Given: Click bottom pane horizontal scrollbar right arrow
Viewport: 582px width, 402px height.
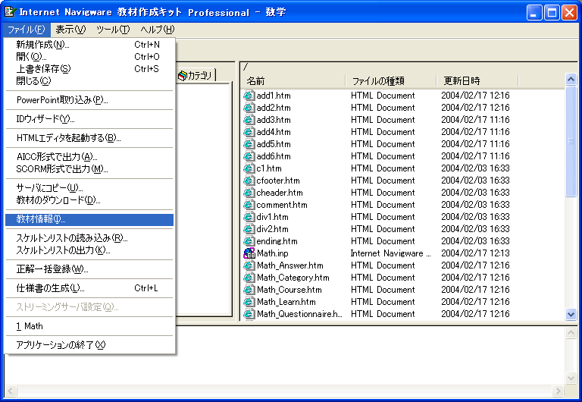Looking at the screenshot, I should (558, 391).
